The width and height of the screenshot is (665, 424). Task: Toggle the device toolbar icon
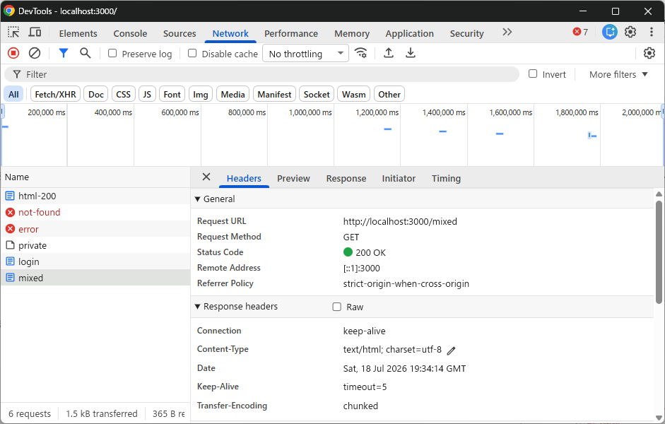[35, 33]
